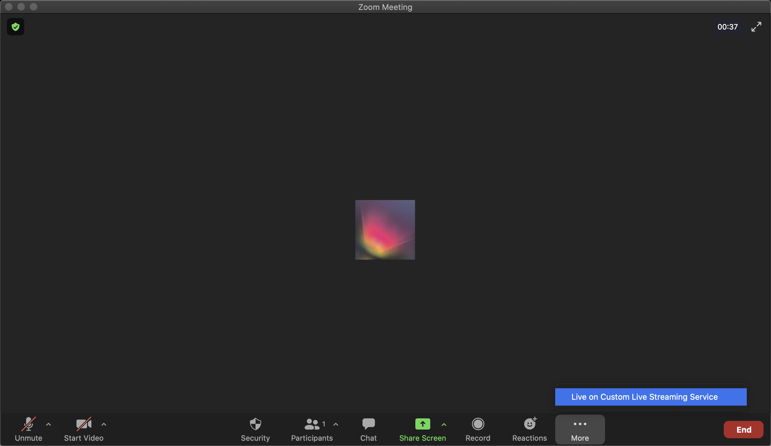Click the More toolbar button

click(580, 430)
